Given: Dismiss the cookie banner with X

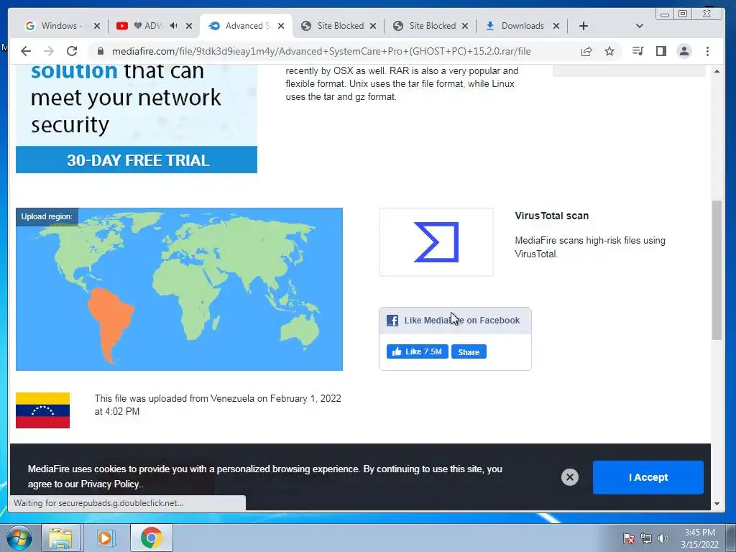Looking at the screenshot, I should click(570, 477).
